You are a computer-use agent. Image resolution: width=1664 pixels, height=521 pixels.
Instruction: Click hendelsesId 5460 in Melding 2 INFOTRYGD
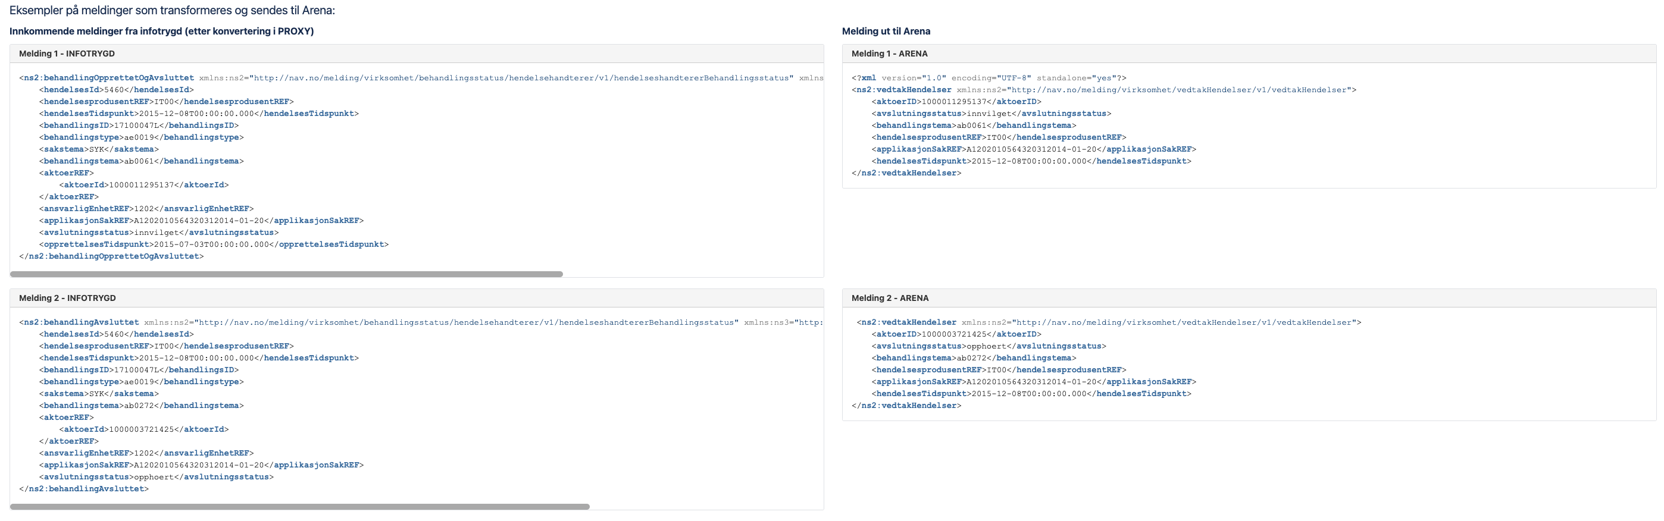tap(116, 334)
